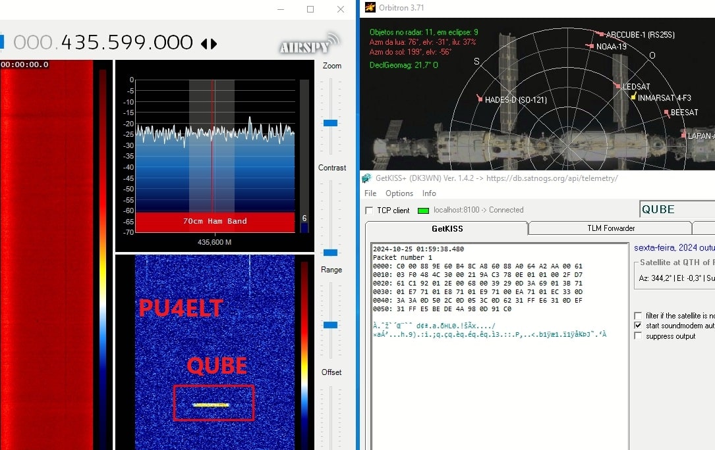Click the Airspy logo in SDR window
The height and width of the screenshot is (450, 715).
point(309,43)
